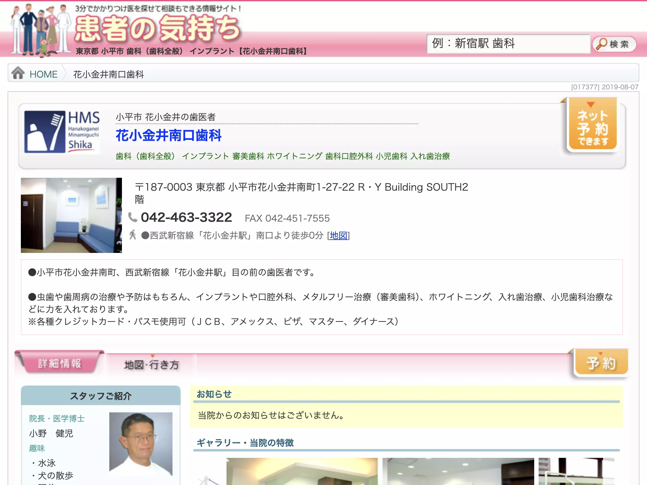Click the address line 〒187-0003
This screenshot has height=485, width=647.
301,193
